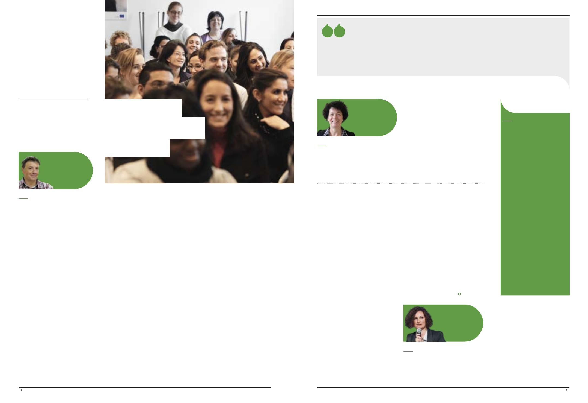Click short green underline below the man's portrait
The height and width of the screenshot is (403, 588).
point(23,198)
